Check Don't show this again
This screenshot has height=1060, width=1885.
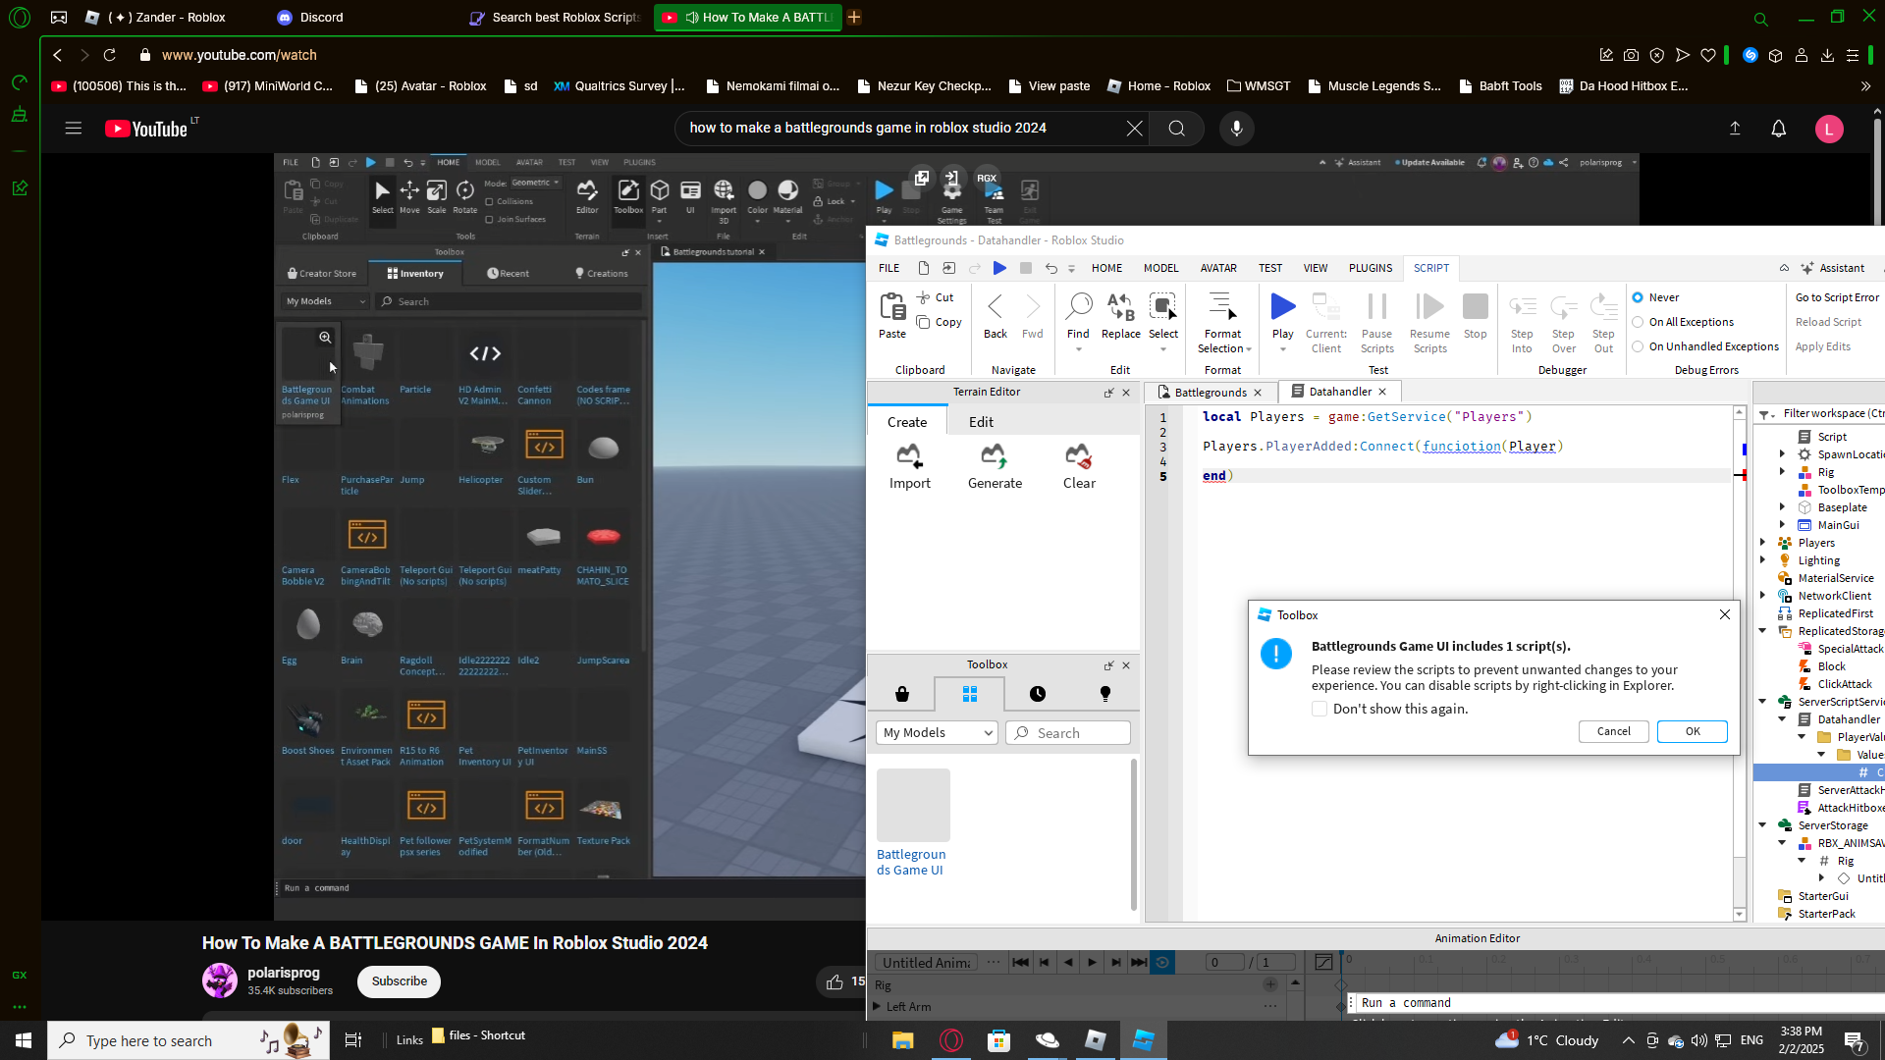1319,709
